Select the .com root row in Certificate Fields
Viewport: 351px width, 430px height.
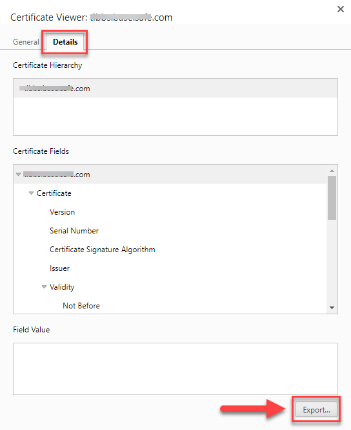coord(170,175)
